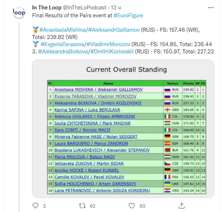This screenshot has width=224, height=212.
Task: Click the retweet count of 62
Action: (93, 206)
